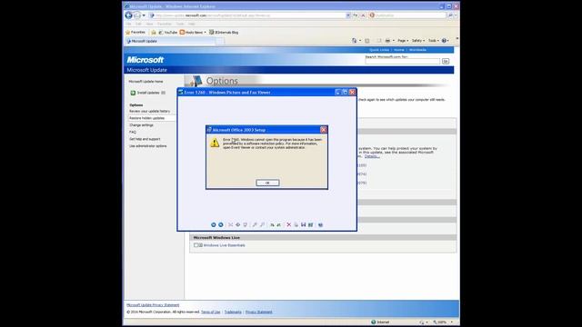Open Use administrator options link
Viewport: 582px width, 327px height.
click(147, 146)
